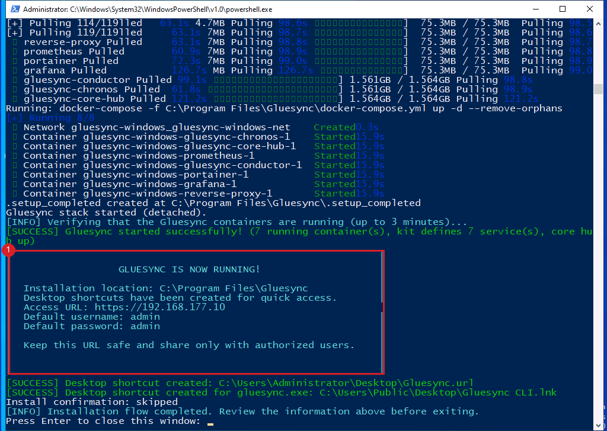607x431 pixels.
Task: Click 'portainer Pulled' line
Action: (x=302, y=61)
